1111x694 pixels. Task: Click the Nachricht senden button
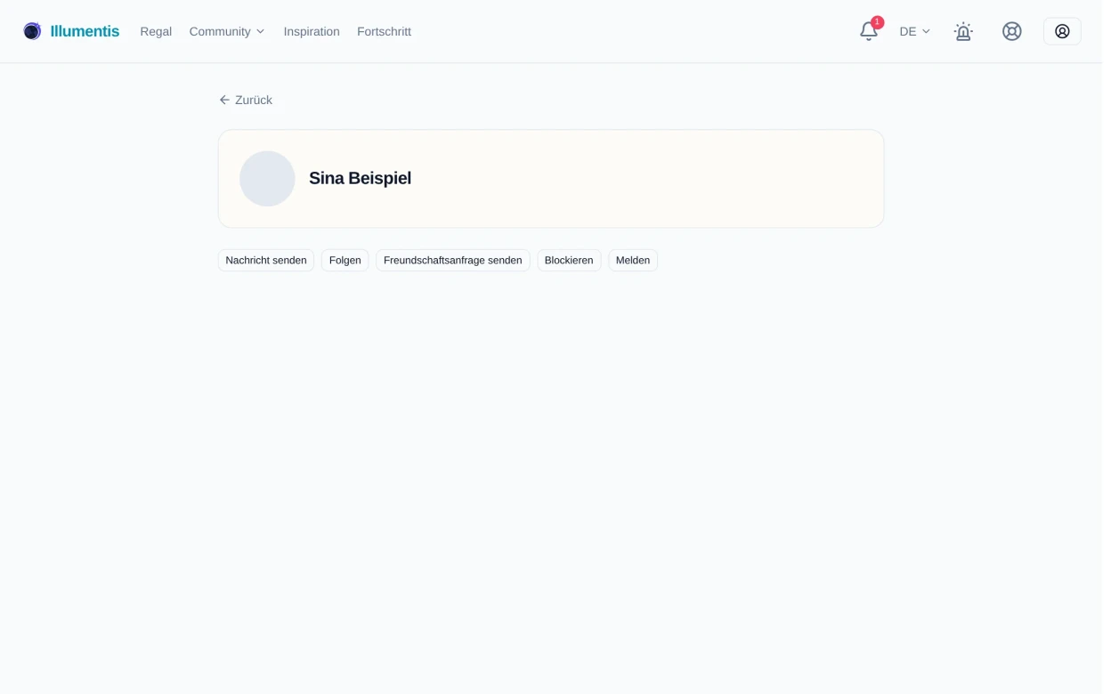(x=266, y=260)
